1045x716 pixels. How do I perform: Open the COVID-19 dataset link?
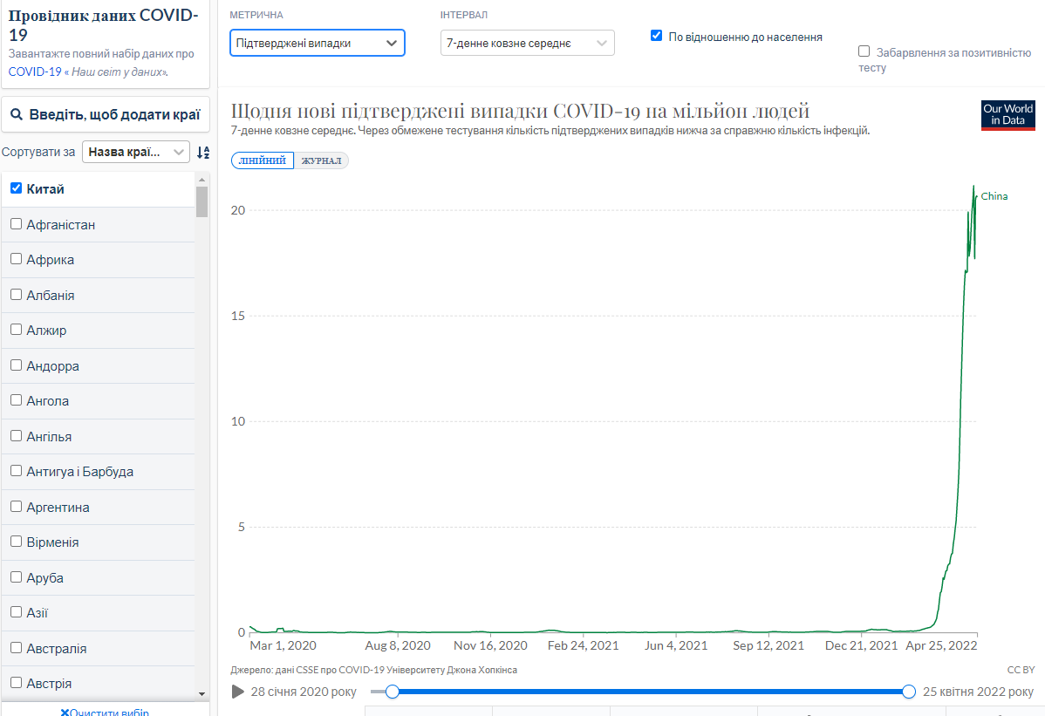35,72
